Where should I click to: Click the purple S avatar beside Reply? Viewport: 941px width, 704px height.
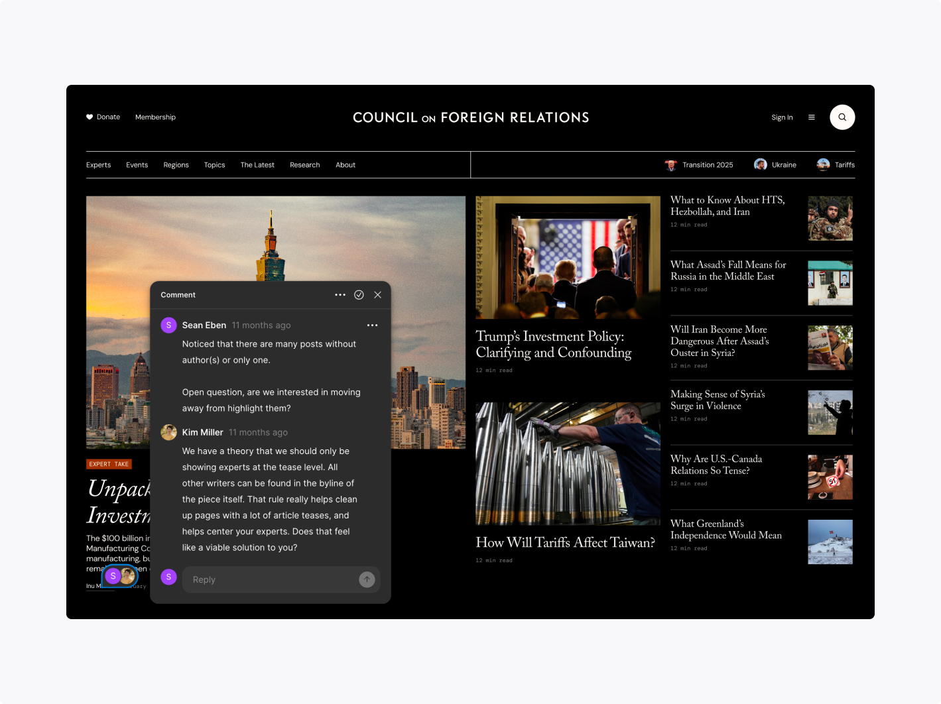[x=168, y=577]
